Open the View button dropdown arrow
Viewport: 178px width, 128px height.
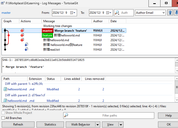pyautogui.click(x=121, y=125)
